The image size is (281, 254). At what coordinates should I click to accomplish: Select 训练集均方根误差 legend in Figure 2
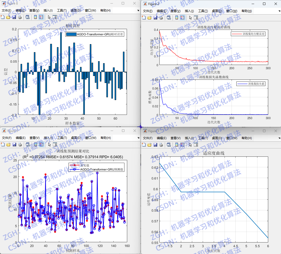click(248, 34)
